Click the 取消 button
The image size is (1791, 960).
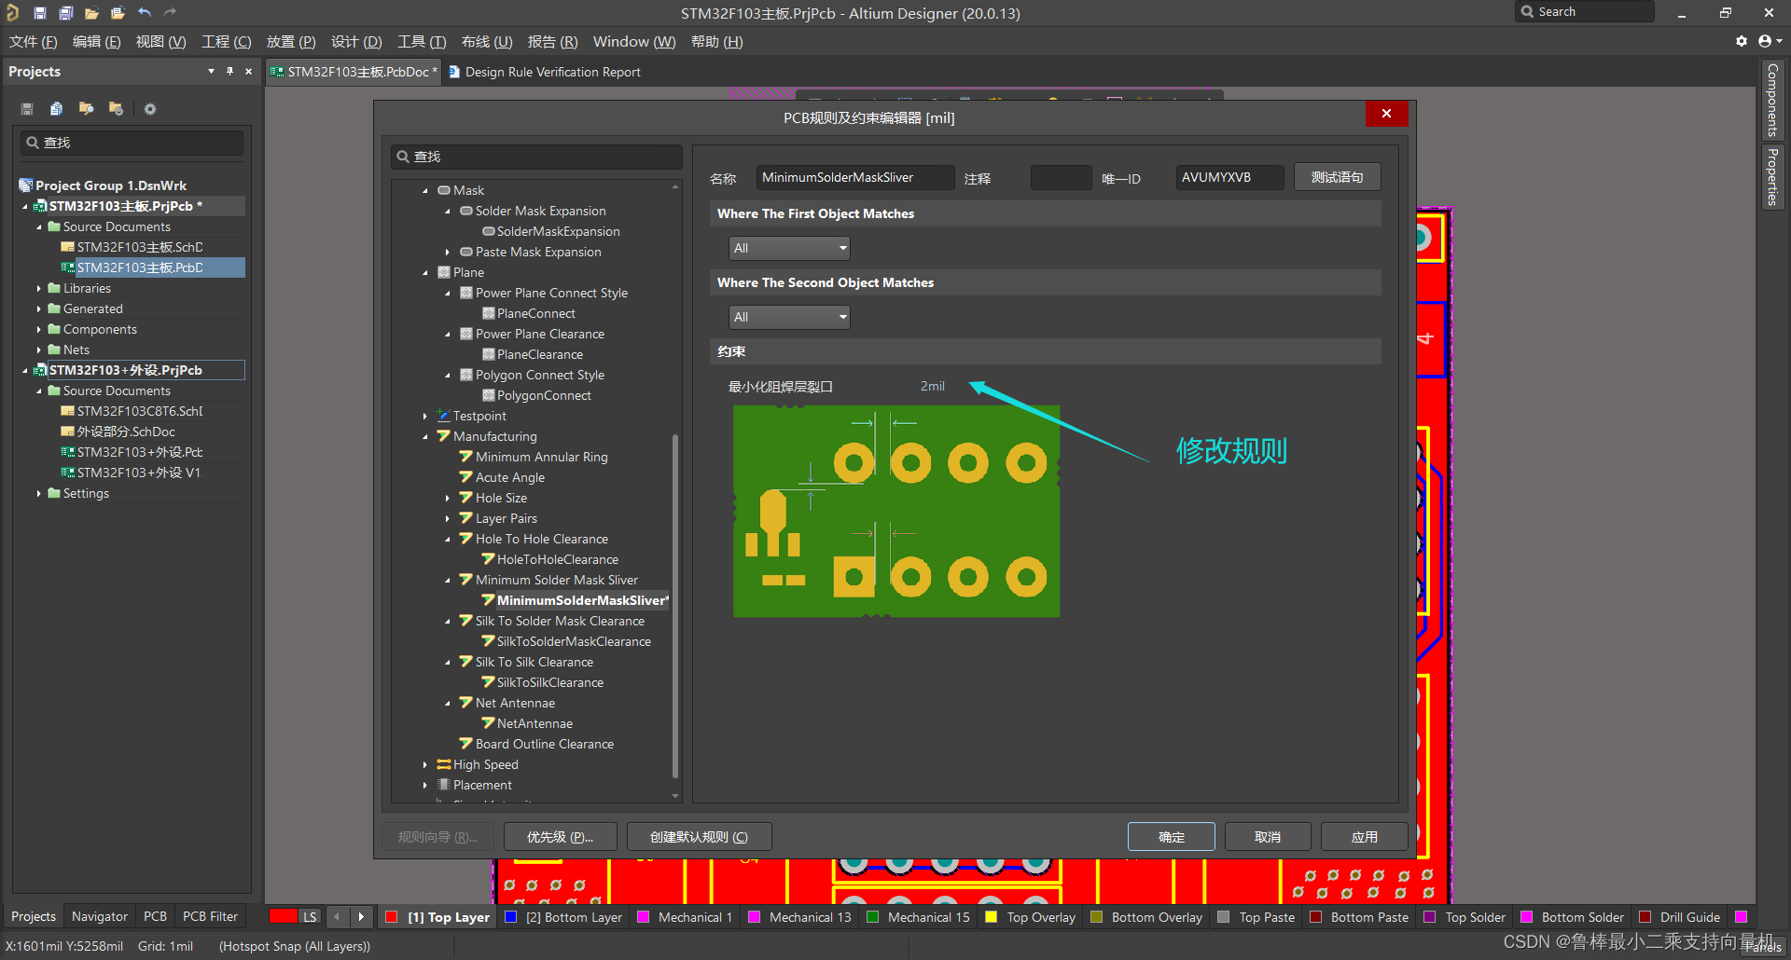click(1268, 837)
